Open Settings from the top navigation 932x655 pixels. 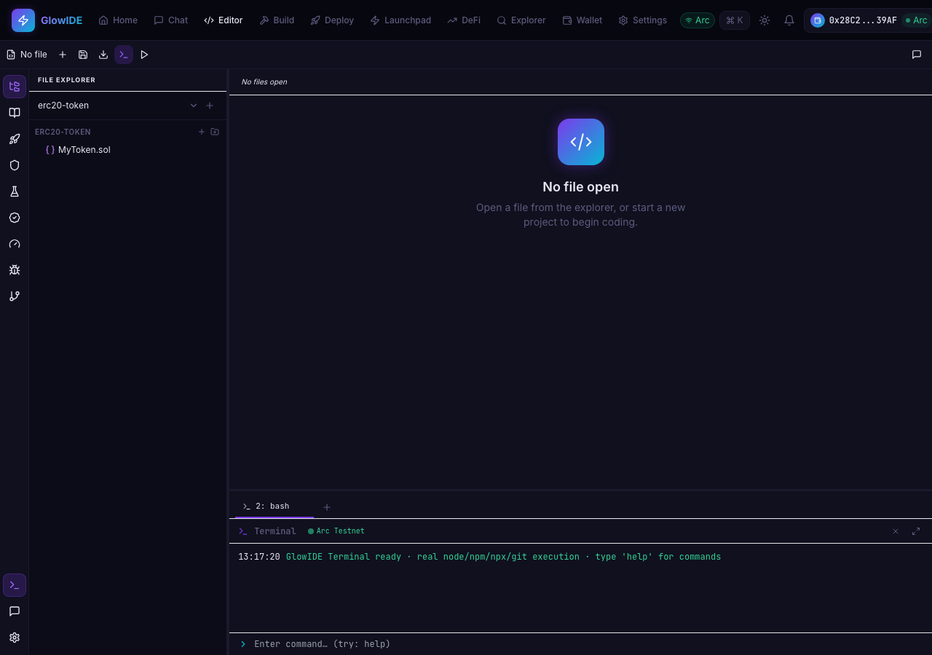click(x=643, y=20)
